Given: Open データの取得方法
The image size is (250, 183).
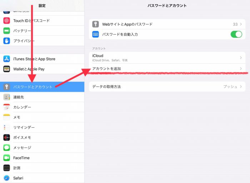Looking at the screenshot, I should click(x=167, y=86).
